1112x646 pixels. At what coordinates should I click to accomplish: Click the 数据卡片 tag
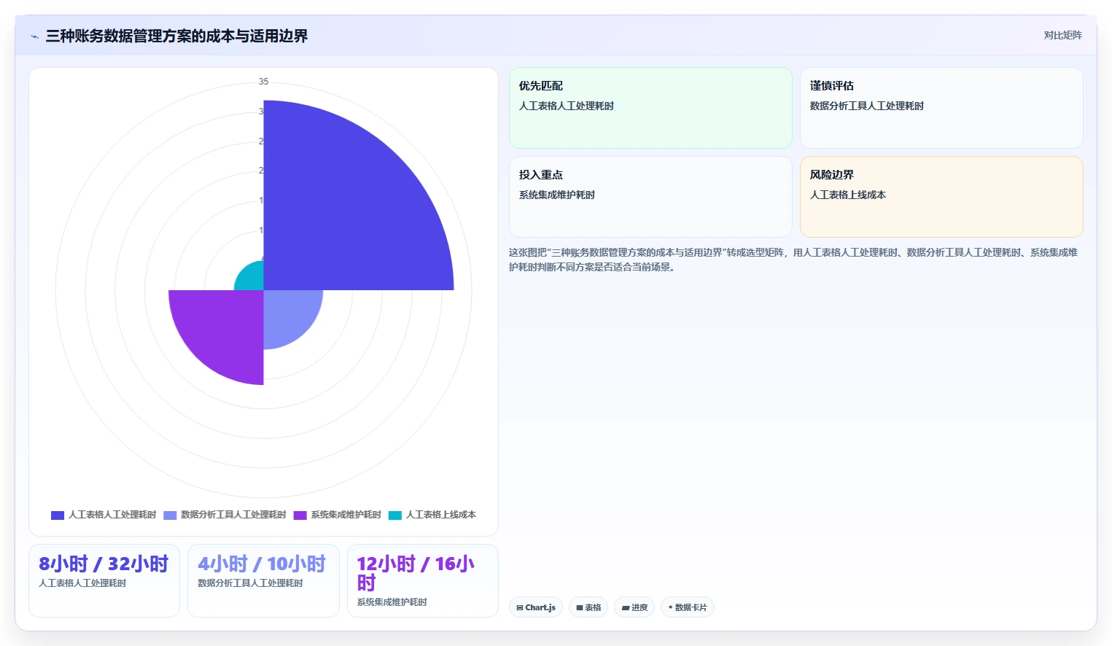click(687, 607)
